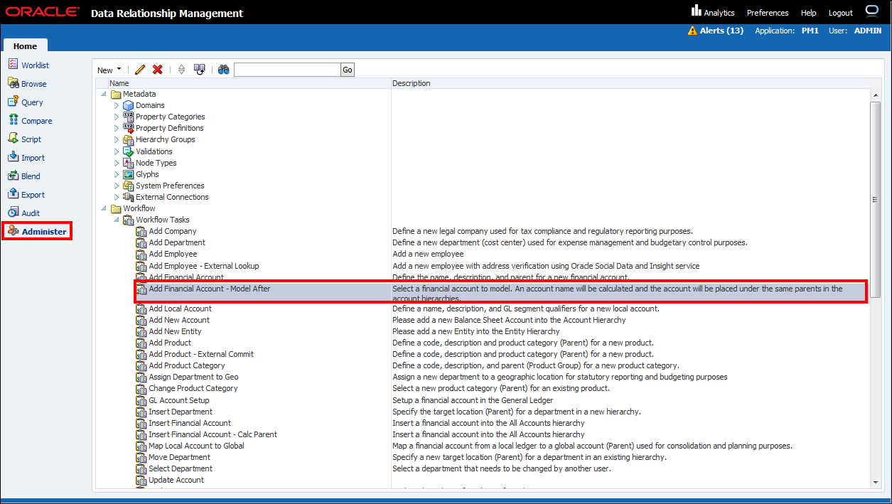The height and width of the screenshot is (504, 892).
Task: Click the Oracle logo icon at top right
Action: tap(872, 11)
